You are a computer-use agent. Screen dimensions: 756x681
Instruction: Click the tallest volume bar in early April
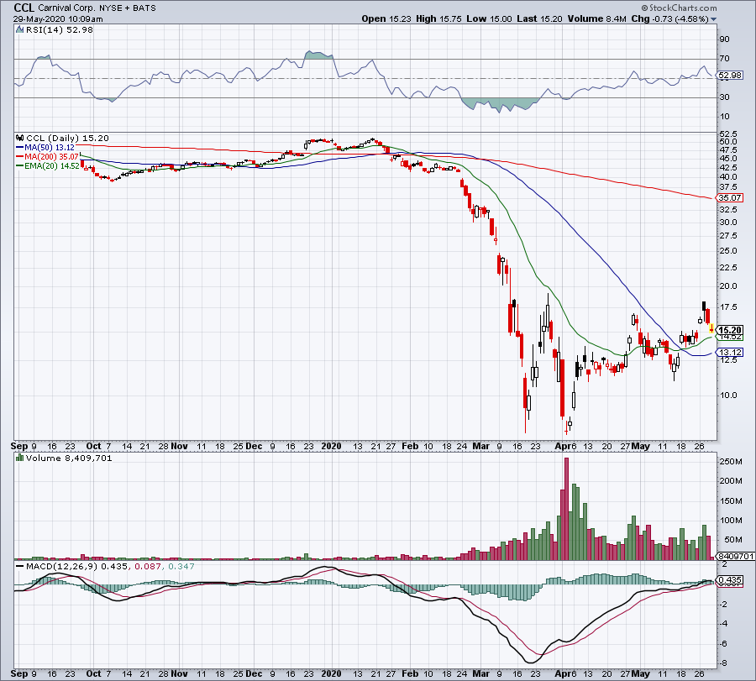[x=566, y=509]
